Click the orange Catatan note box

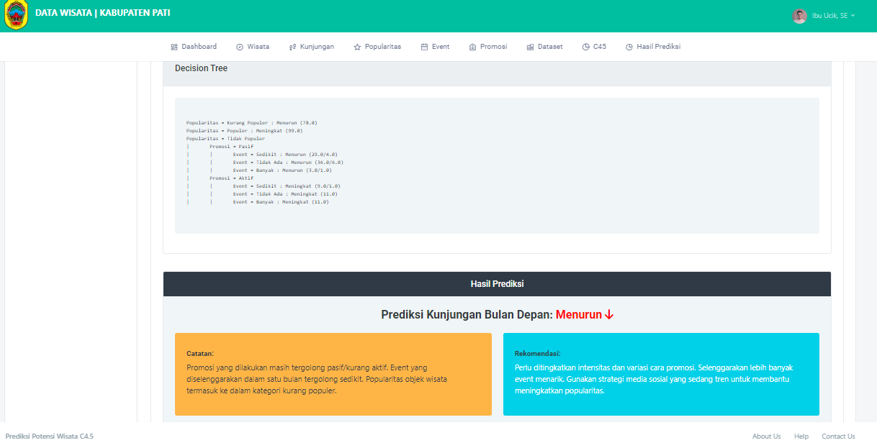333,374
